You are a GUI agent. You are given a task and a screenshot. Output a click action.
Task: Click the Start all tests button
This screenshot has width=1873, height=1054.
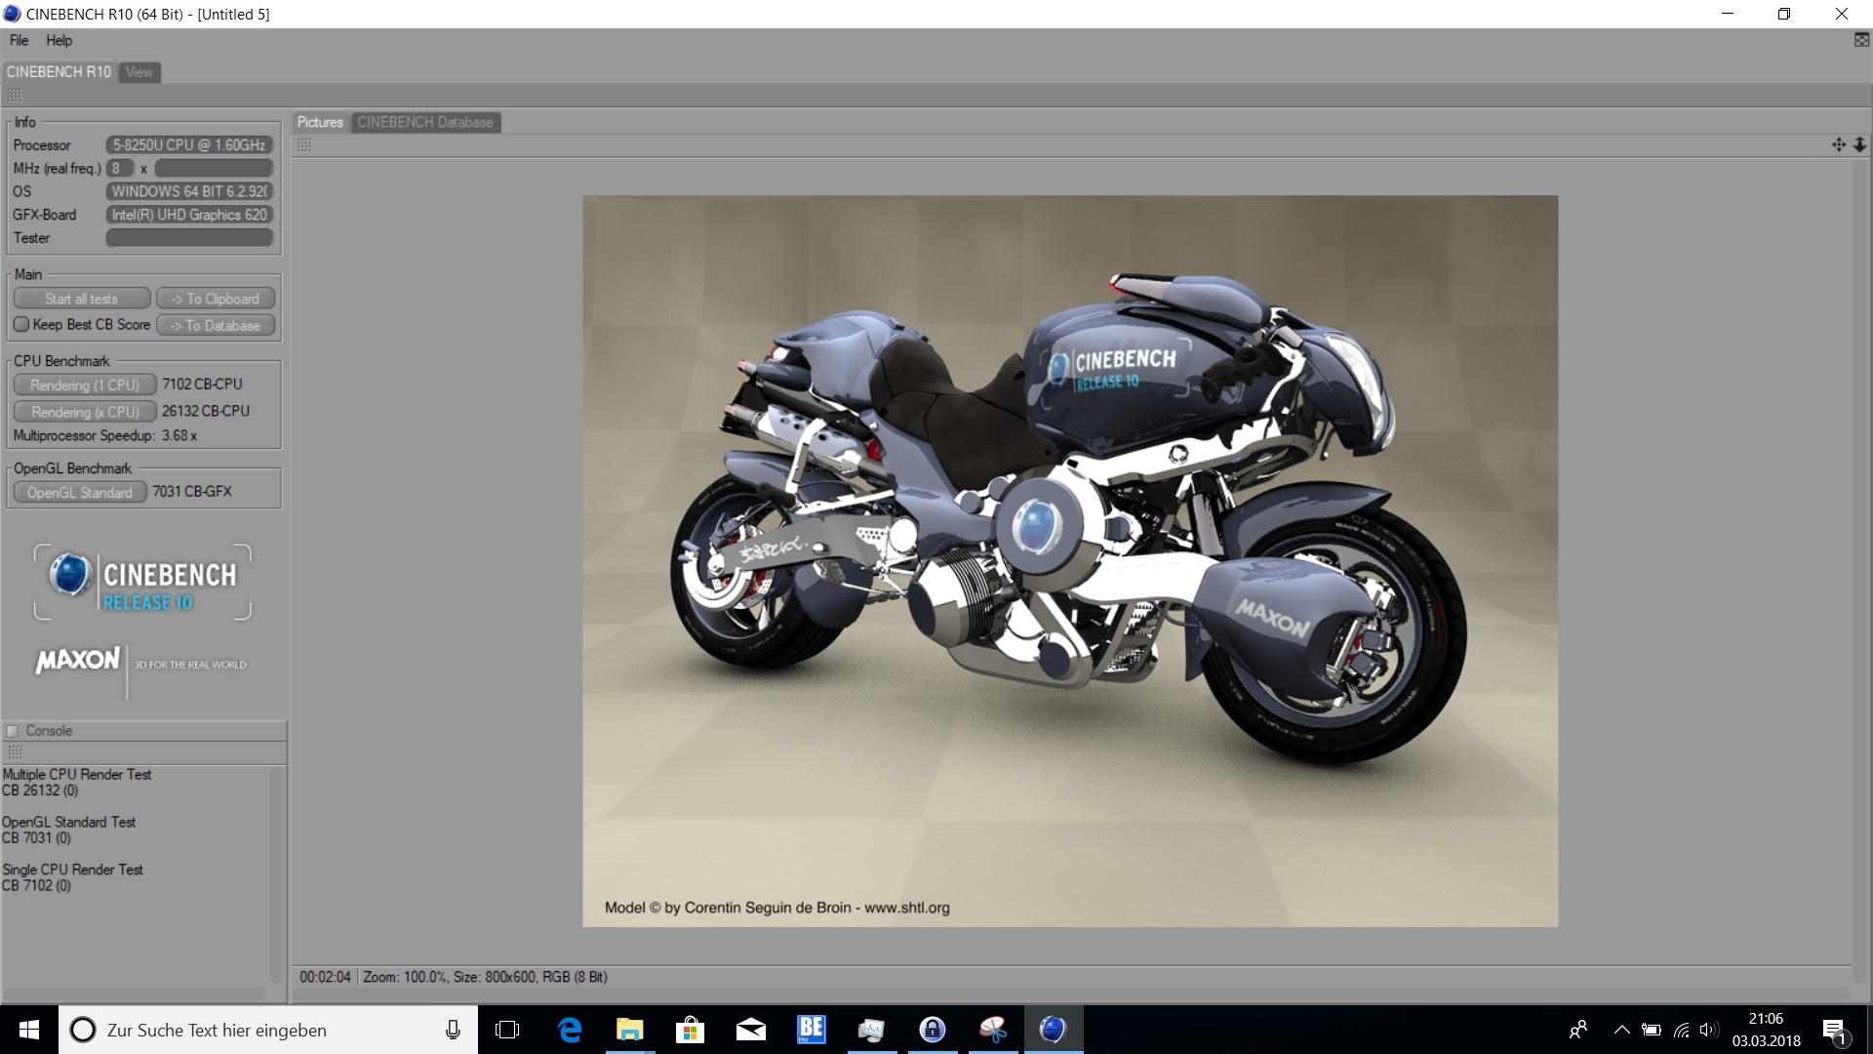click(x=81, y=299)
